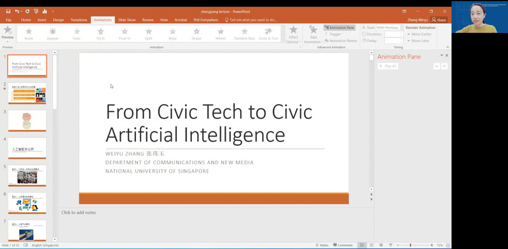Click the Save icon in quick access toolbar

pos(8,11)
